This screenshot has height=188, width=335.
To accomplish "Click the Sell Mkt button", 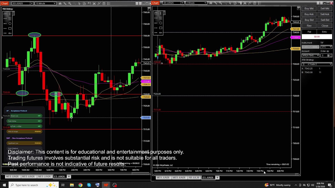I will 325,8.
